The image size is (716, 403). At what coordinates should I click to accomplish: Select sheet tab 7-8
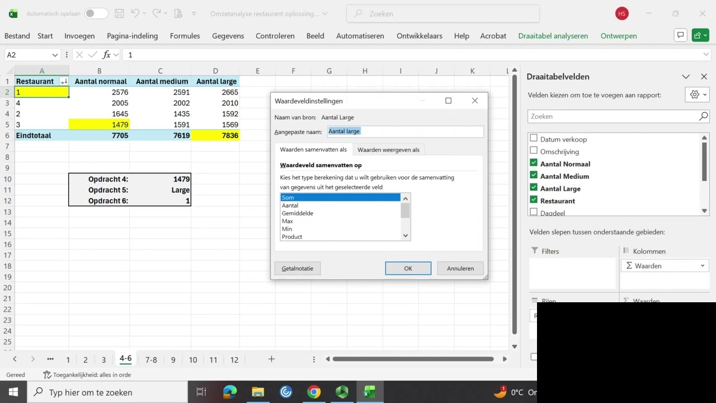151,360
